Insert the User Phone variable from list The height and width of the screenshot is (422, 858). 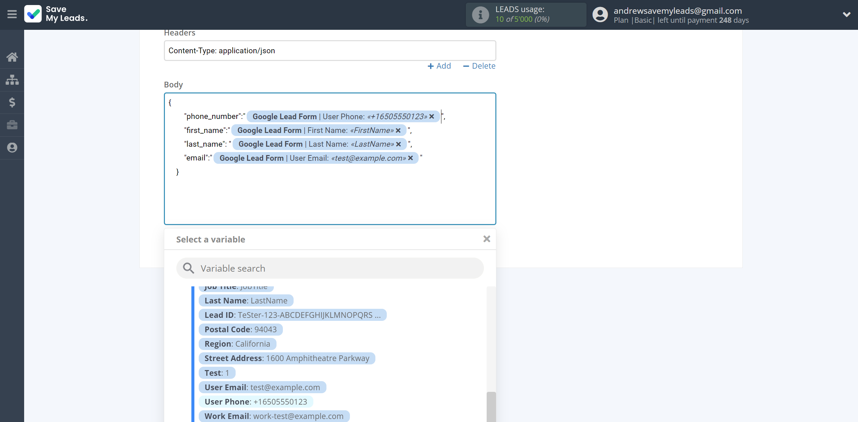(x=256, y=402)
